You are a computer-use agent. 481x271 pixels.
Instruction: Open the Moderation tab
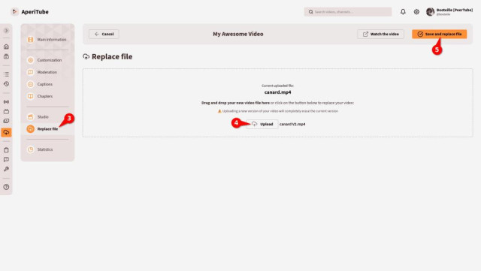click(47, 72)
